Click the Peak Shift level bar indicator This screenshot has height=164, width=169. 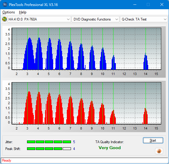pyautogui.click(x=49, y=149)
